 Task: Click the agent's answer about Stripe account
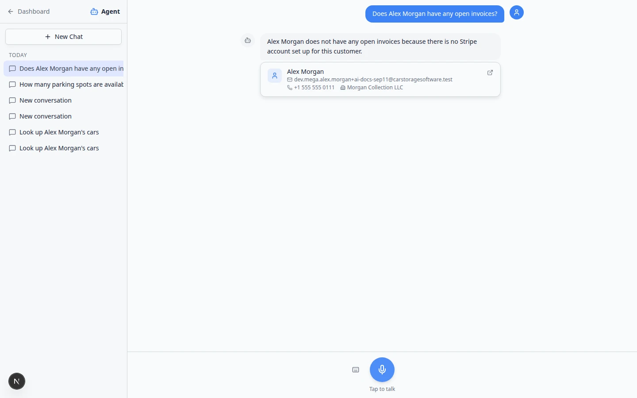pyautogui.click(x=380, y=46)
